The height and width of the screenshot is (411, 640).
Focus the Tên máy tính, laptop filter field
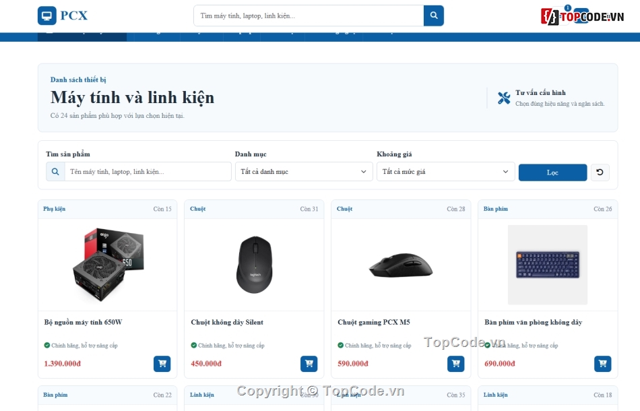coord(148,172)
